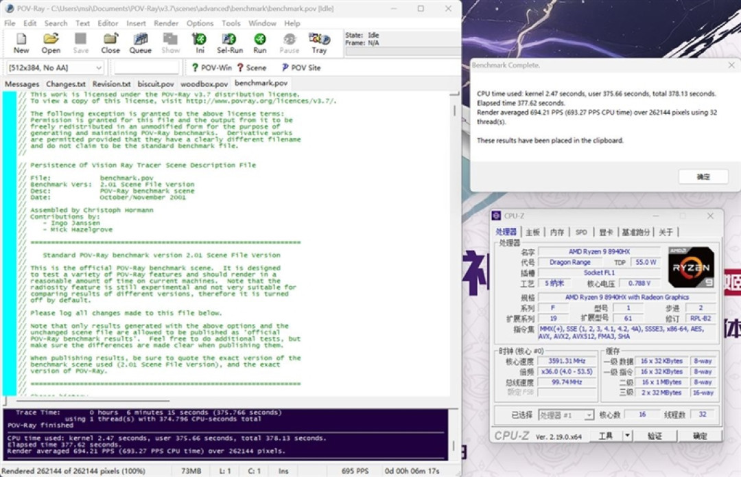The image size is (741, 477).
Task: Switch to the Revision.txt tab
Action: 112,84
